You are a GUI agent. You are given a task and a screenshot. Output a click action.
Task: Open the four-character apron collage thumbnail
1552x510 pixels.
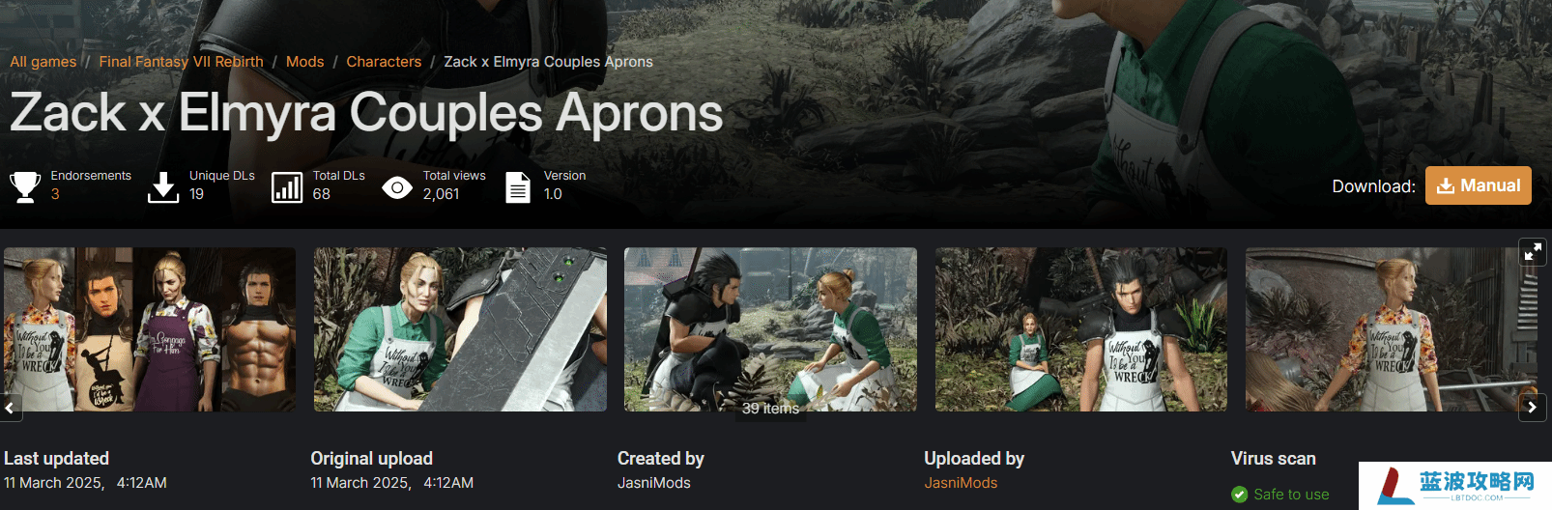150,329
